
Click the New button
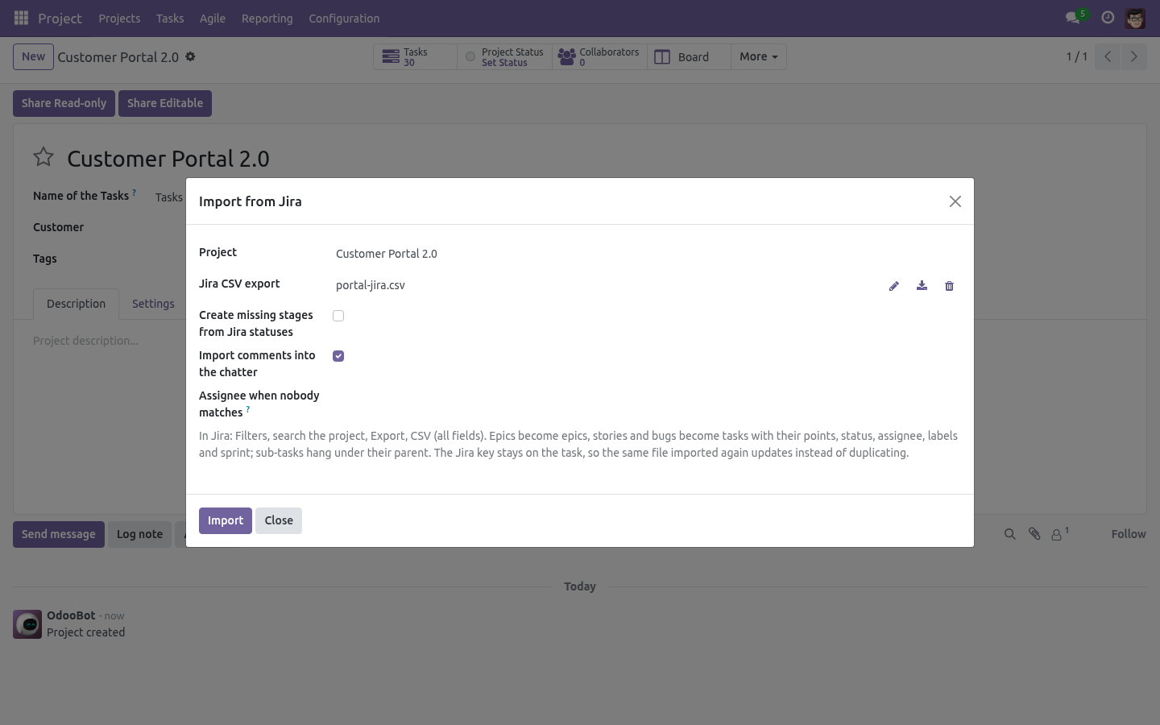[33, 57]
